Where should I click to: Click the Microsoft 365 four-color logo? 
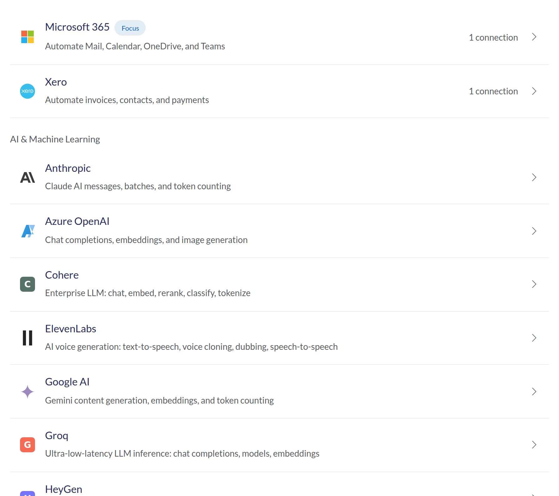pos(28,37)
